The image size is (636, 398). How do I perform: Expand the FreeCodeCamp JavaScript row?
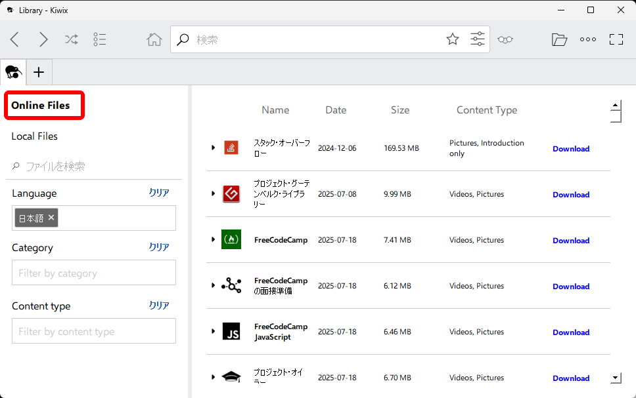click(213, 332)
